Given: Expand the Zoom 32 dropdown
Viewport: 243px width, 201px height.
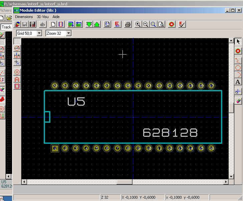Looking at the screenshot, I should (x=68, y=33).
